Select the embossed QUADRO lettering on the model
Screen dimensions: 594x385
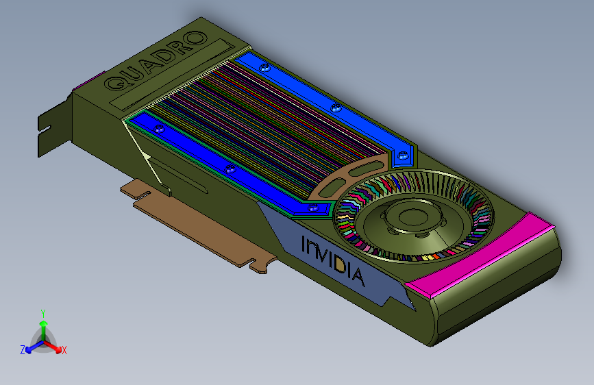coord(156,61)
